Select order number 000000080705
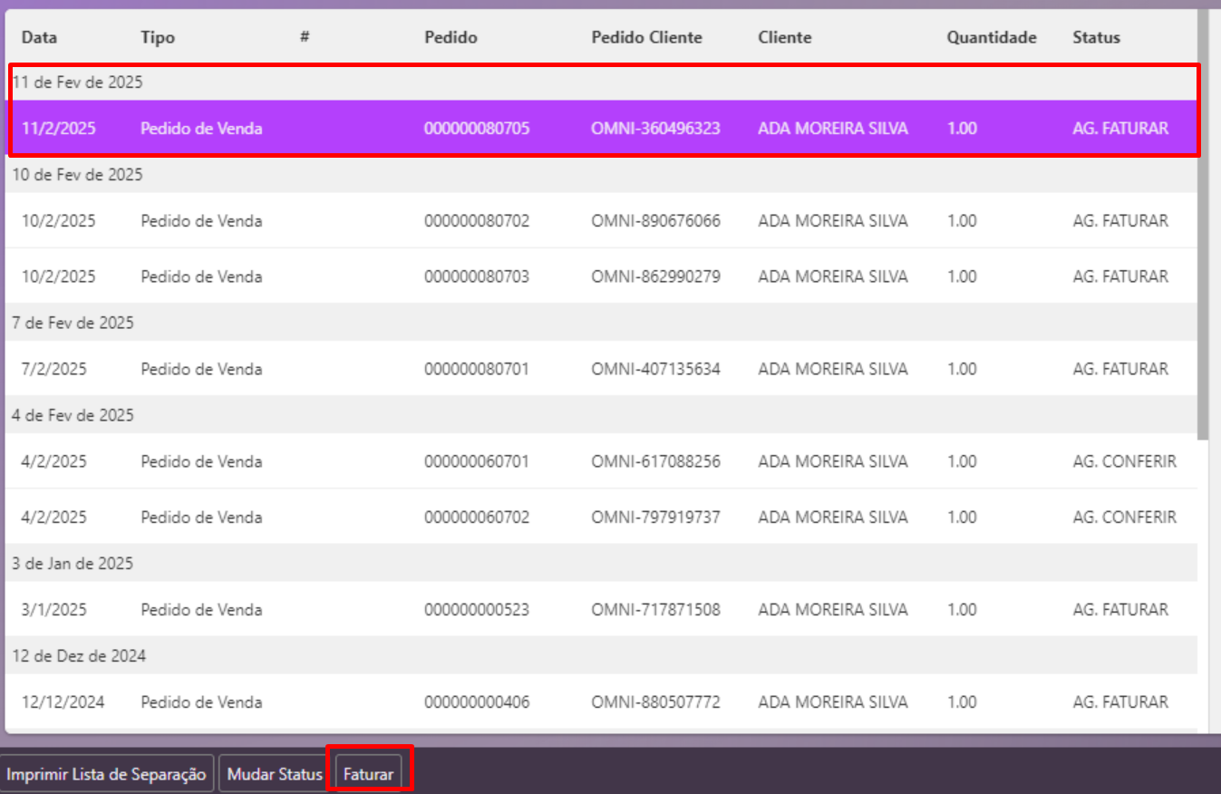This screenshot has height=794, width=1221. [477, 129]
